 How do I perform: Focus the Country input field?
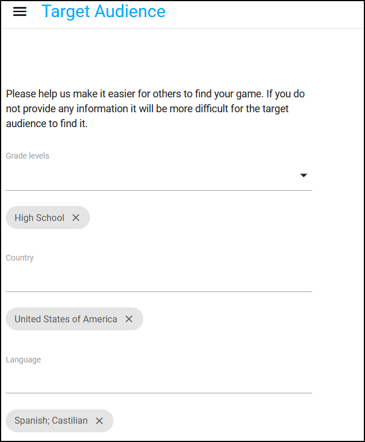pyautogui.click(x=159, y=278)
